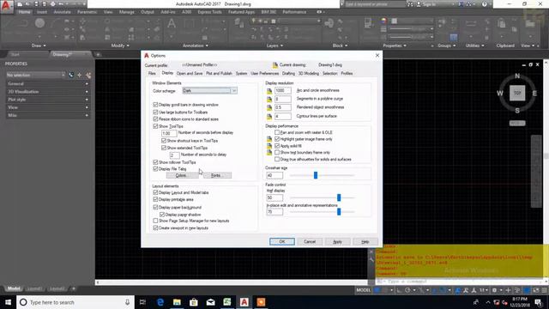Click Cancel in the Options dialog
The height and width of the screenshot is (309, 549).
click(x=310, y=242)
